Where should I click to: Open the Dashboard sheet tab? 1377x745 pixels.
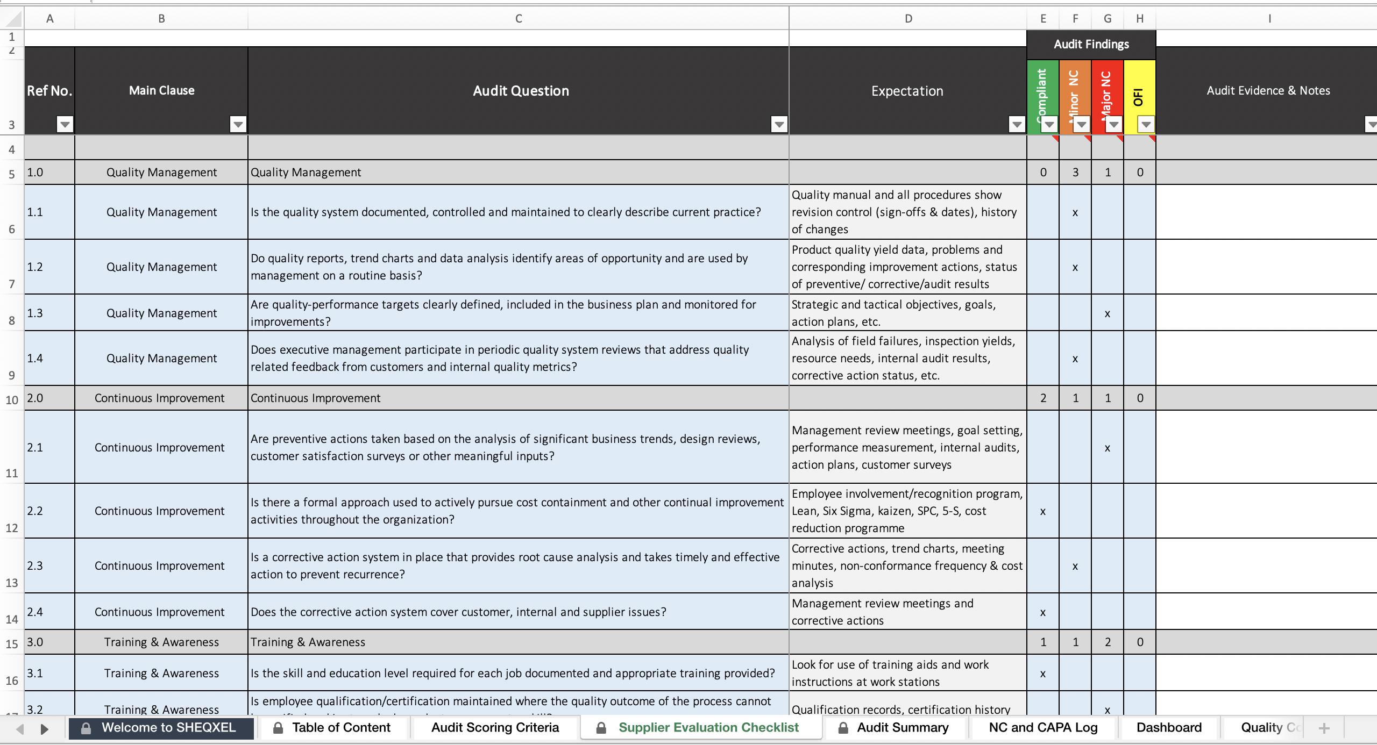(1169, 728)
